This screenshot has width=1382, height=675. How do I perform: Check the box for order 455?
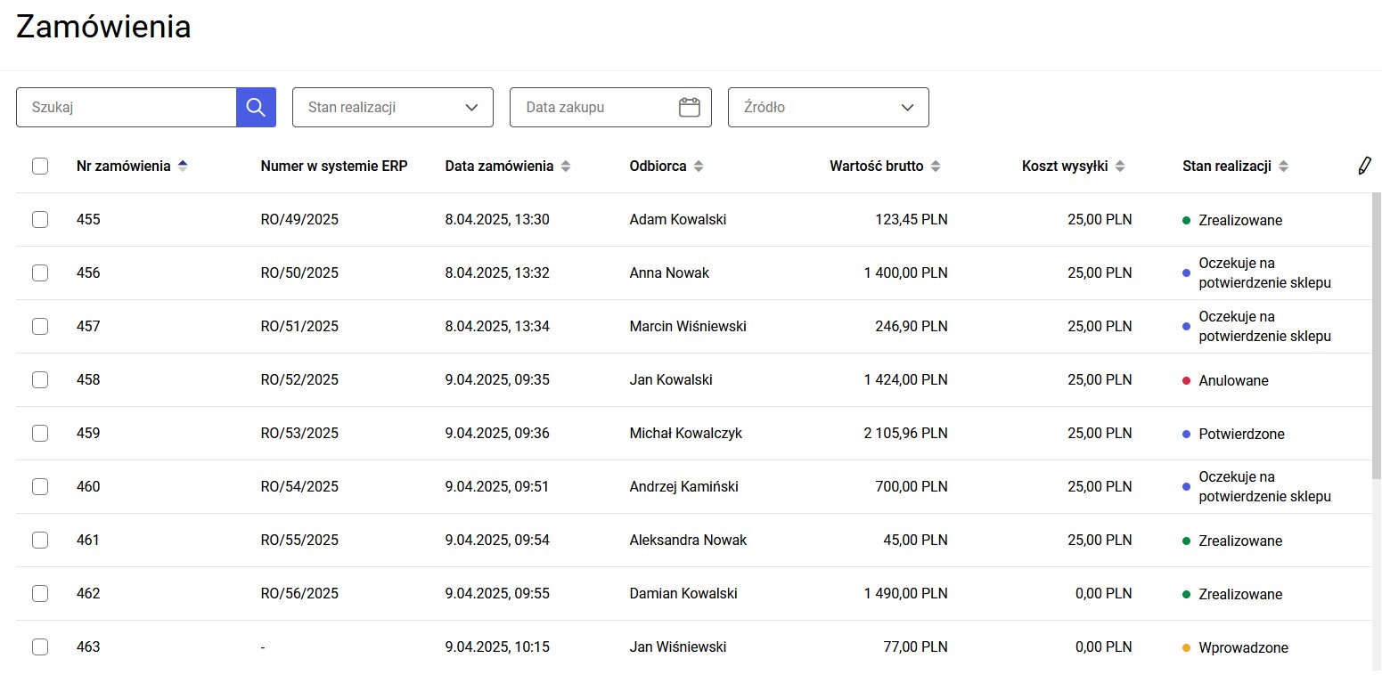click(x=40, y=219)
